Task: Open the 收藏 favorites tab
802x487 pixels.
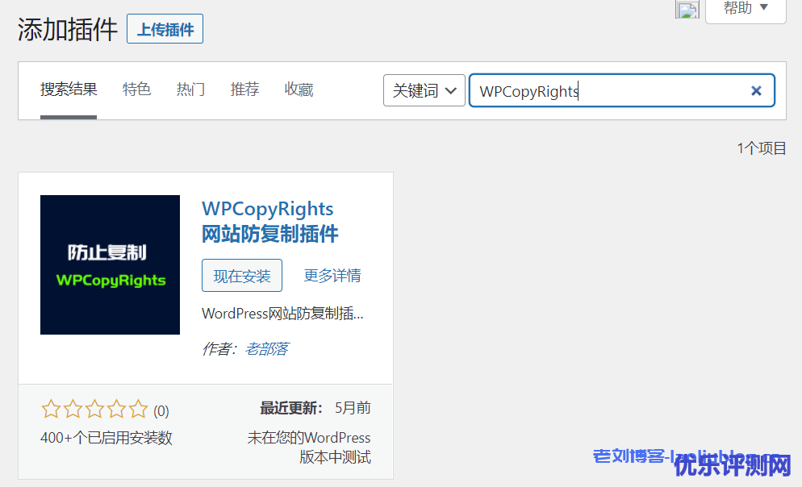Action: click(299, 89)
